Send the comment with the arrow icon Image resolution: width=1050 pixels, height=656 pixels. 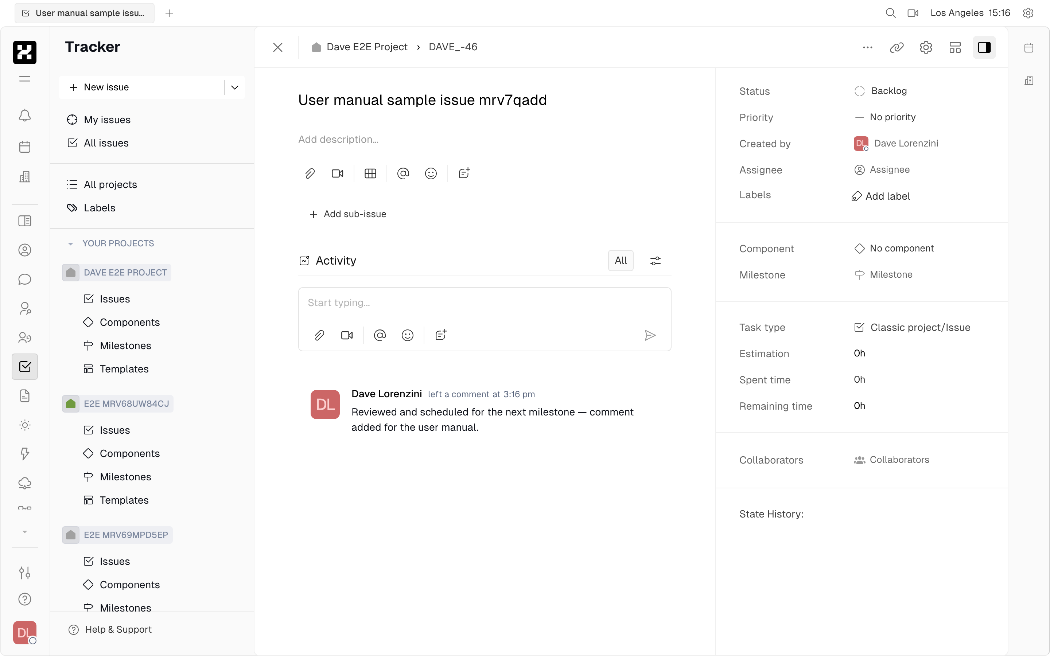(x=650, y=335)
